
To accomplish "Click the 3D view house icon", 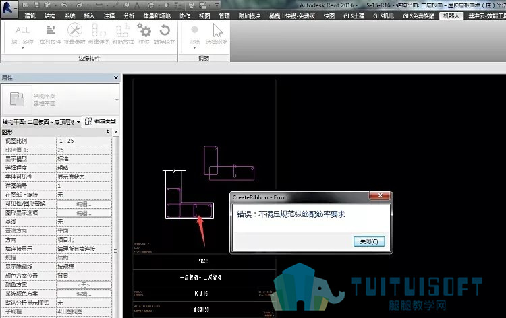I will coord(150,5).
